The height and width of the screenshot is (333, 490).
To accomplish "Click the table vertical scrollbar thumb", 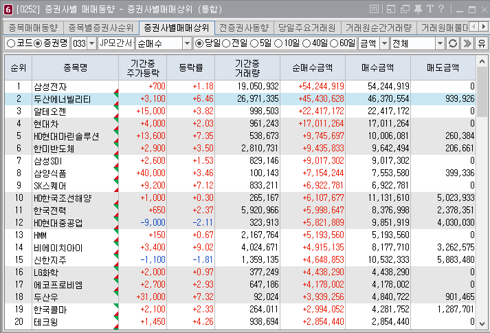I will coord(482,91).
